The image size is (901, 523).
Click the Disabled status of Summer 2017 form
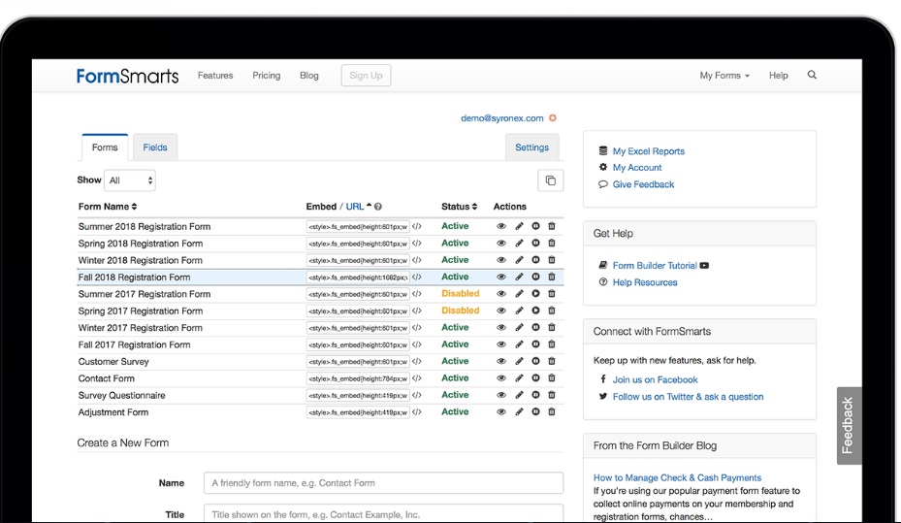461,294
